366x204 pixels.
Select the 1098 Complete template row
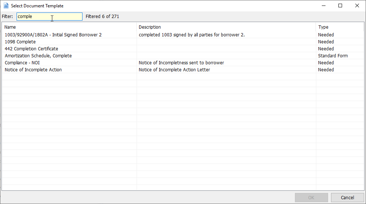183,42
